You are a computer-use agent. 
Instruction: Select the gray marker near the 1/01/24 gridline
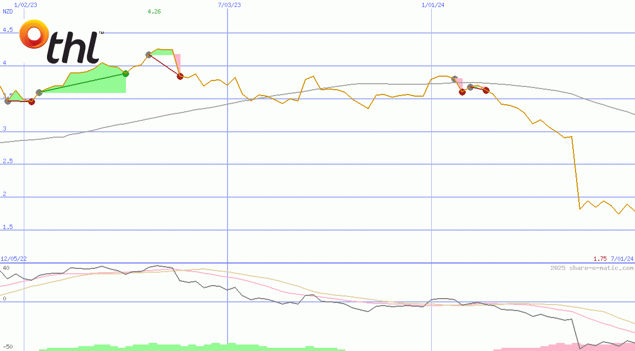[x=454, y=79]
